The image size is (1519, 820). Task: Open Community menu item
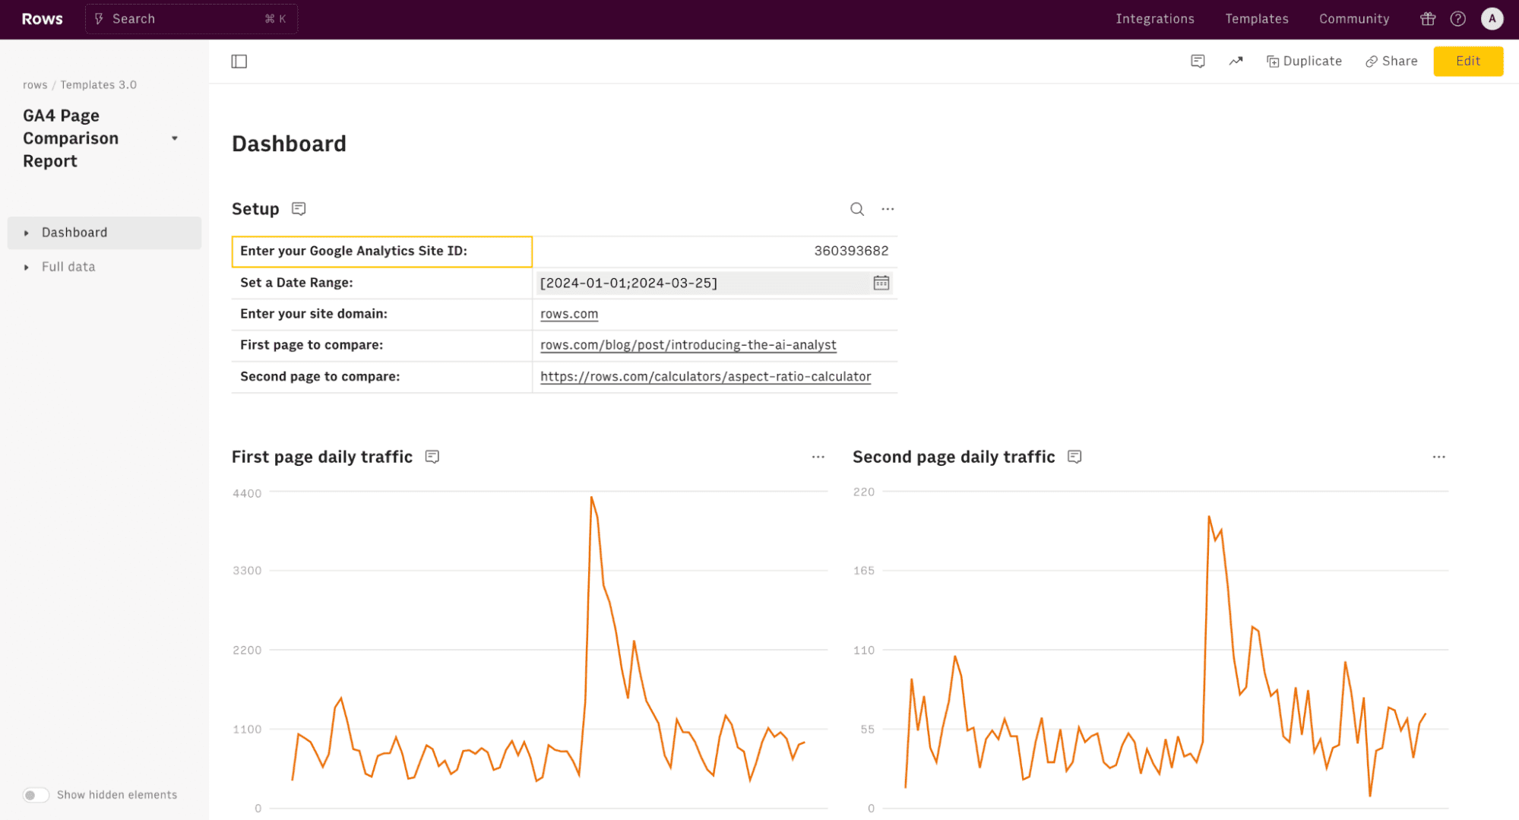tap(1353, 19)
